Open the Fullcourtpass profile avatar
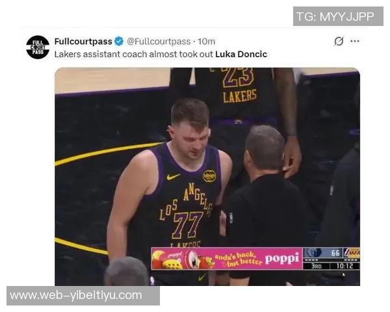The width and height of the screenshot is (390, 312). pos(38,47)
